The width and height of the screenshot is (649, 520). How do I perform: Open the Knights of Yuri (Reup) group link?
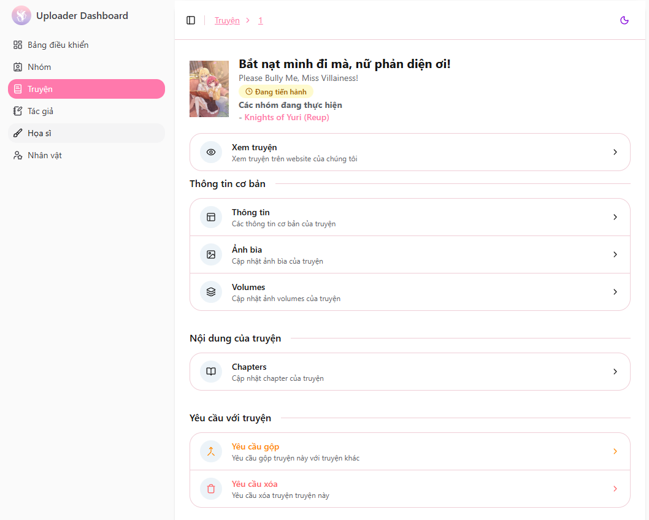pos(286,117)
